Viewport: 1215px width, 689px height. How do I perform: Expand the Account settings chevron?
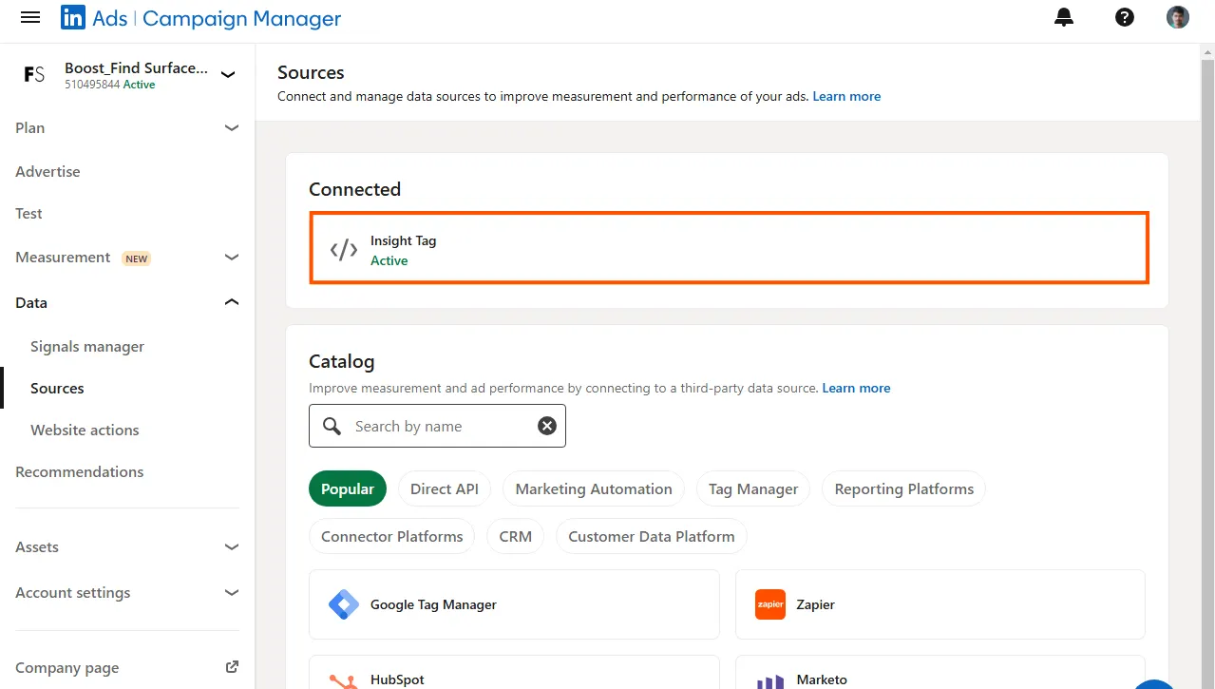[231, 592]
